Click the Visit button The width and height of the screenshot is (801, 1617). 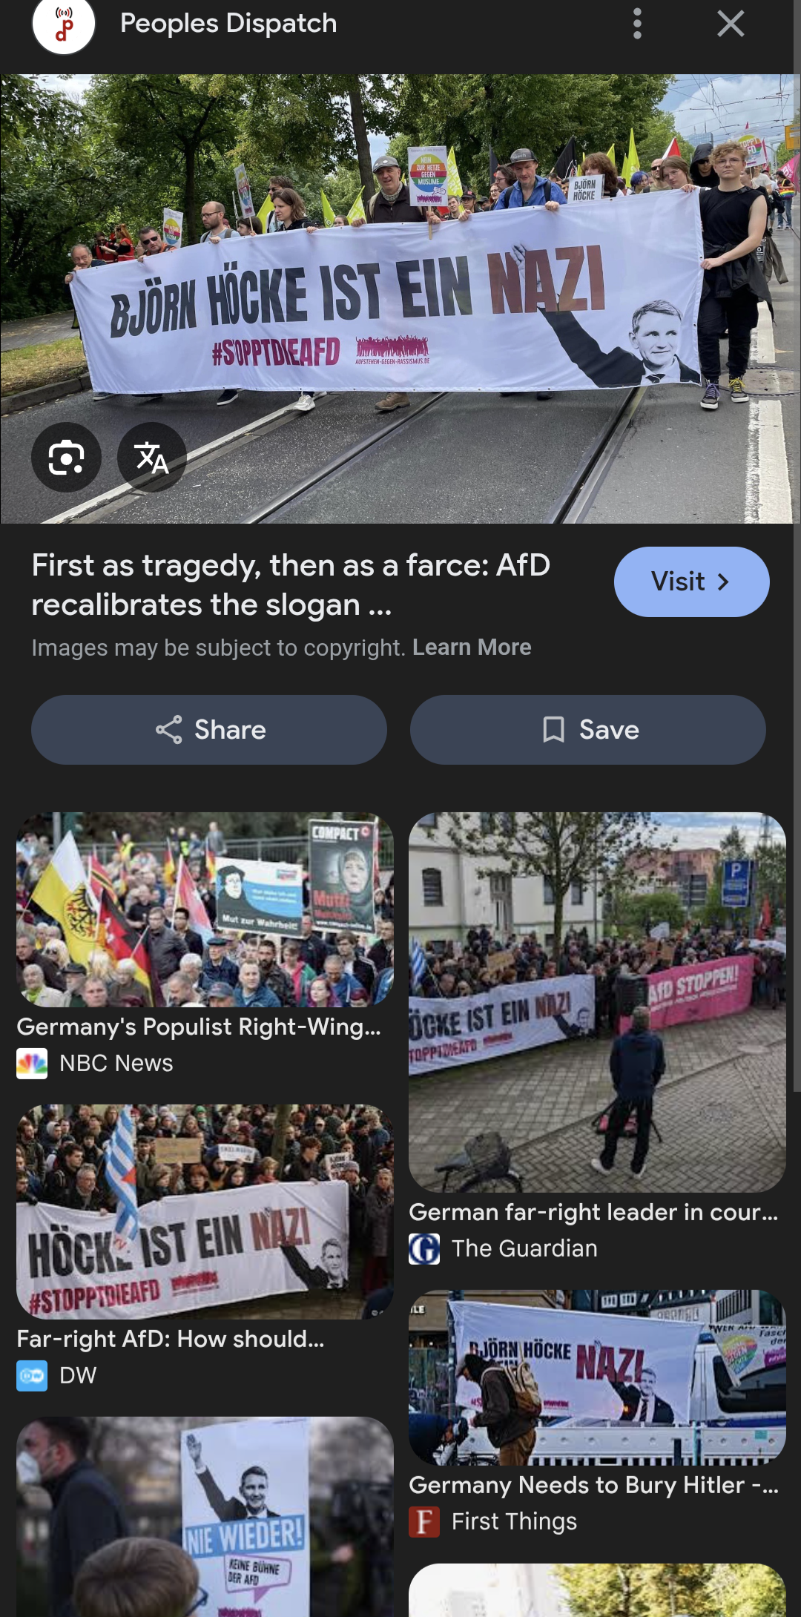pos(691,582)
